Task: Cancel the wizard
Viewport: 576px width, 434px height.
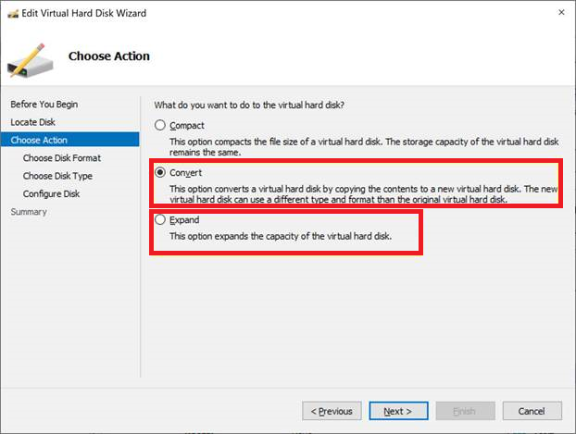Action: pyautogui.click(x=531, y=411)
